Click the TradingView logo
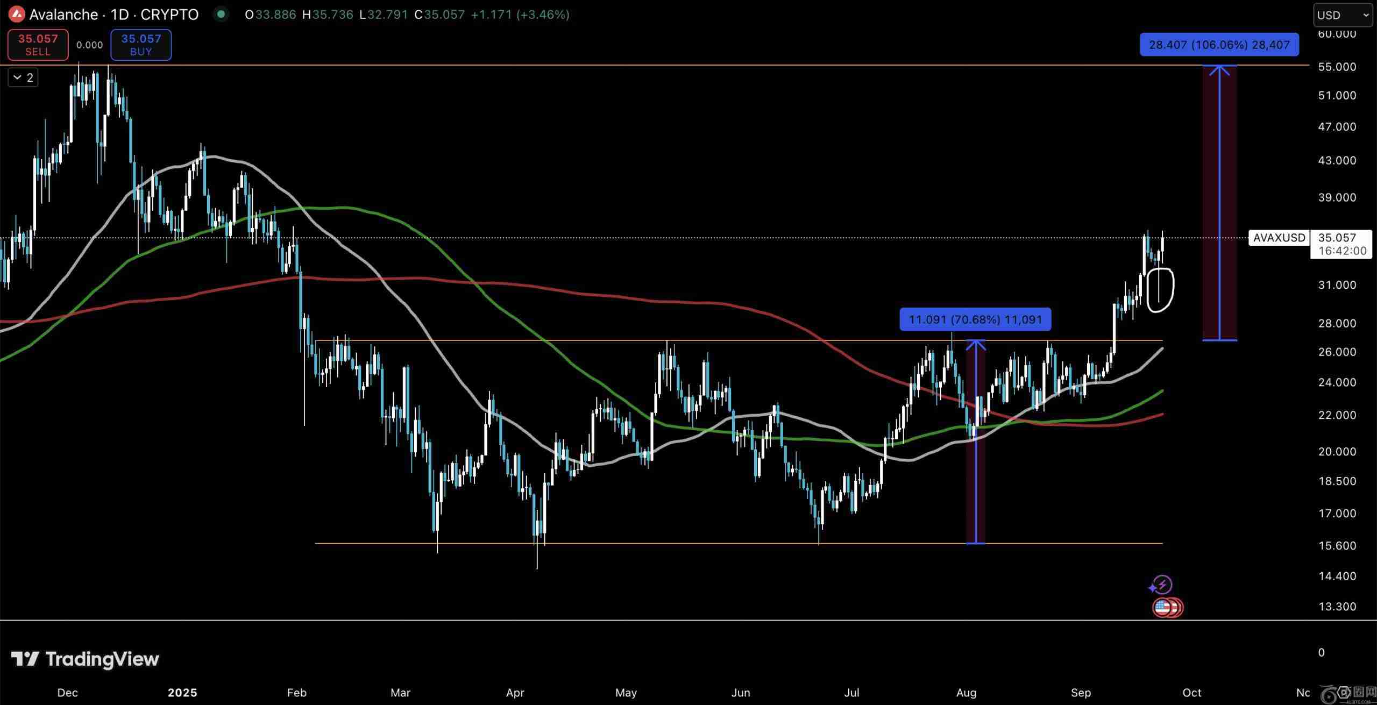 (85, 659)
